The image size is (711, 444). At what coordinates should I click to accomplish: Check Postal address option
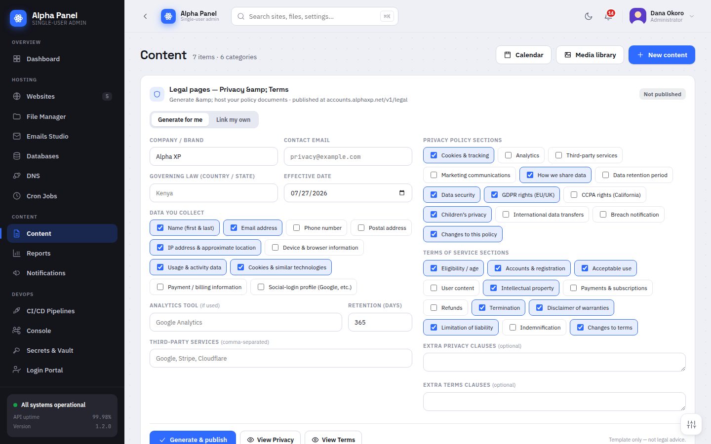coord(361,228)
